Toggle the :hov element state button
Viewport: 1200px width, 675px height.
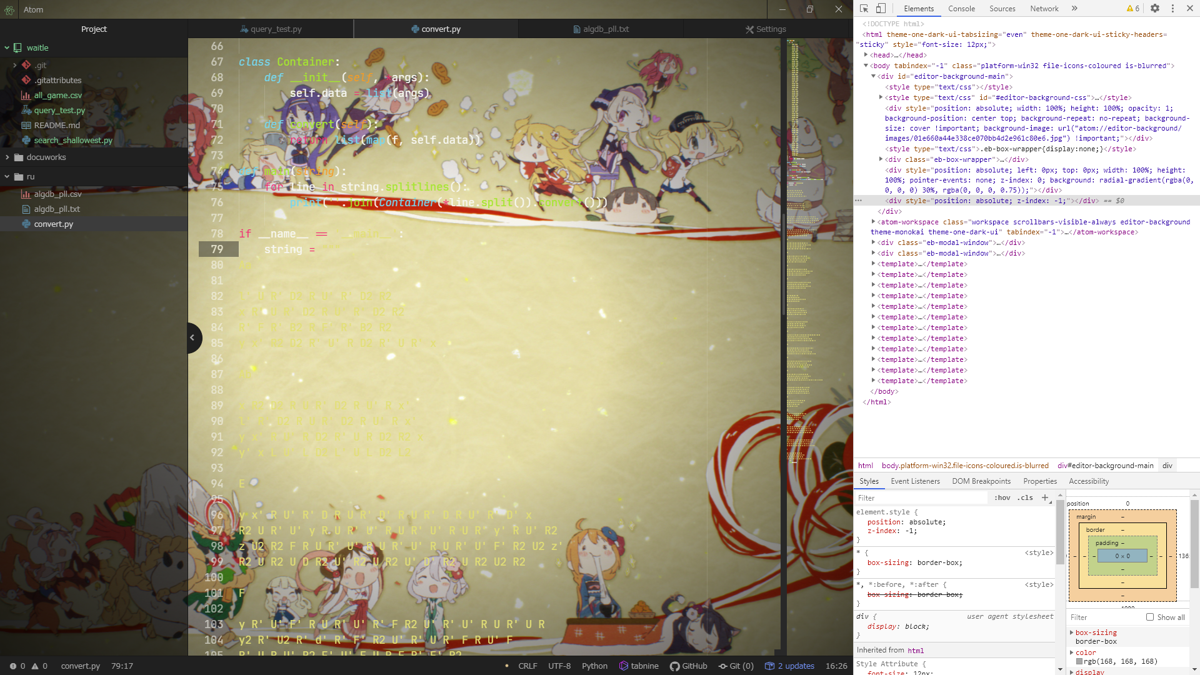pyautogui.click(x=1002, y=498)
